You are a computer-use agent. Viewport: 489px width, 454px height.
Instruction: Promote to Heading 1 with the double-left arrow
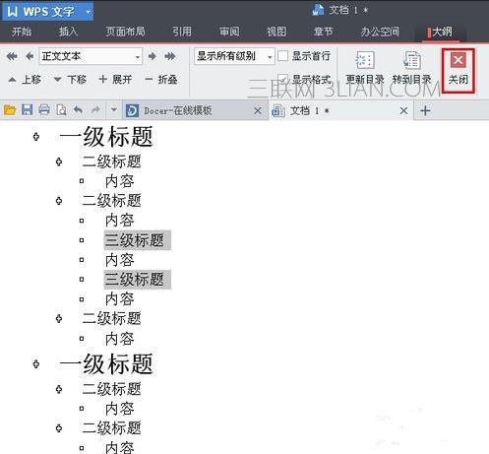12,56
